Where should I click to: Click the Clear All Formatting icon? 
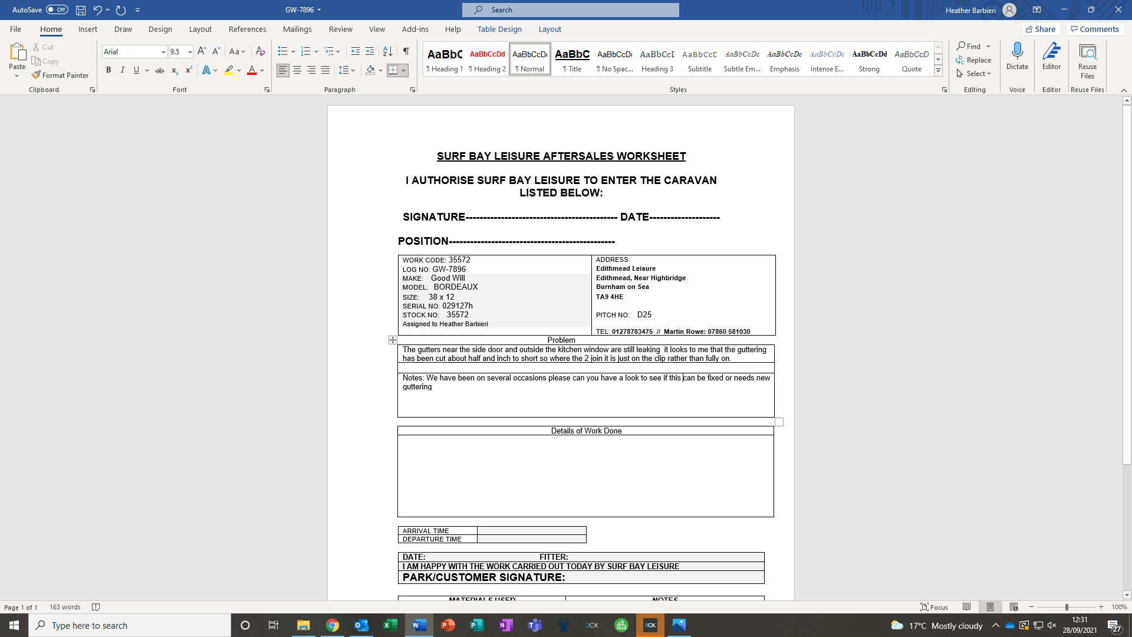point(260,51)
